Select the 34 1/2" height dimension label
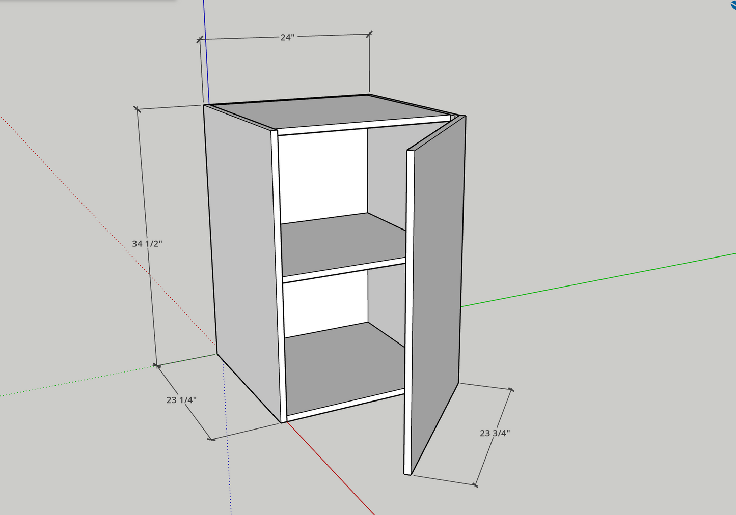The height and width of the screenshot is (515, 736). point(147,244)
